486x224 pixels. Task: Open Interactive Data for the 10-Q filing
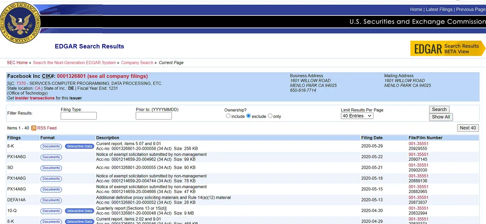point(79,211)
